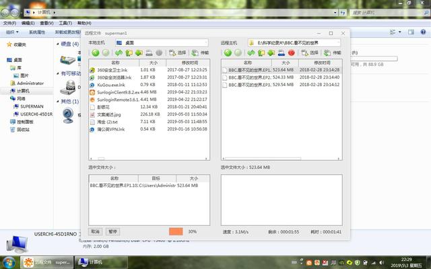This screenshot has height=269, width=431.
Task: Select 收藏夹 in Explorer sidebar
Action: tap(16, 44)
